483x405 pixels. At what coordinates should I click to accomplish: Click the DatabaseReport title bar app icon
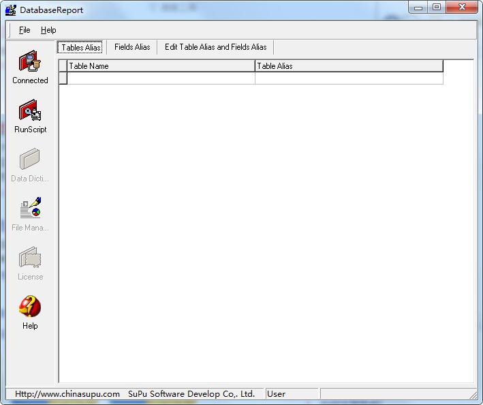(11, 10)
